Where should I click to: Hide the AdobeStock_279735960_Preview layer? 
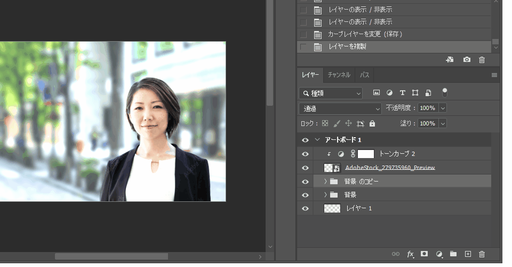[305, 168]
